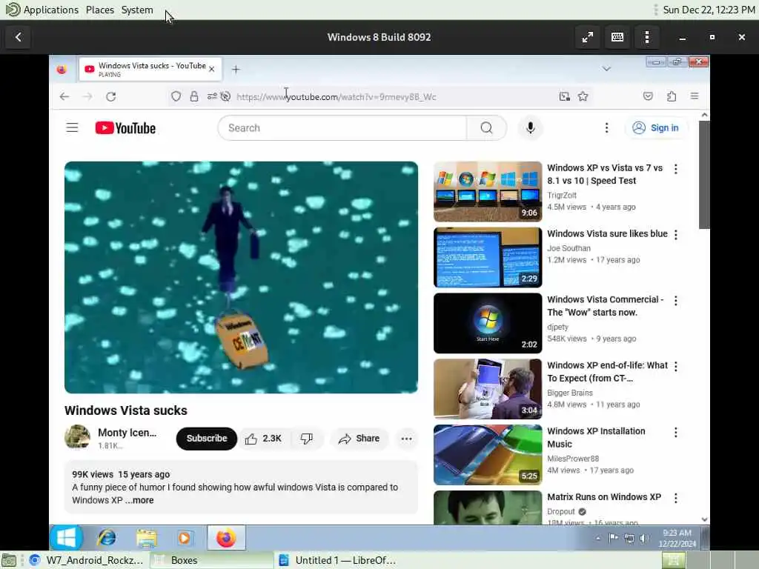This screenshot has width=759, height=569.
Task: Open the Firefox View icon
Action: pos(62,70)
